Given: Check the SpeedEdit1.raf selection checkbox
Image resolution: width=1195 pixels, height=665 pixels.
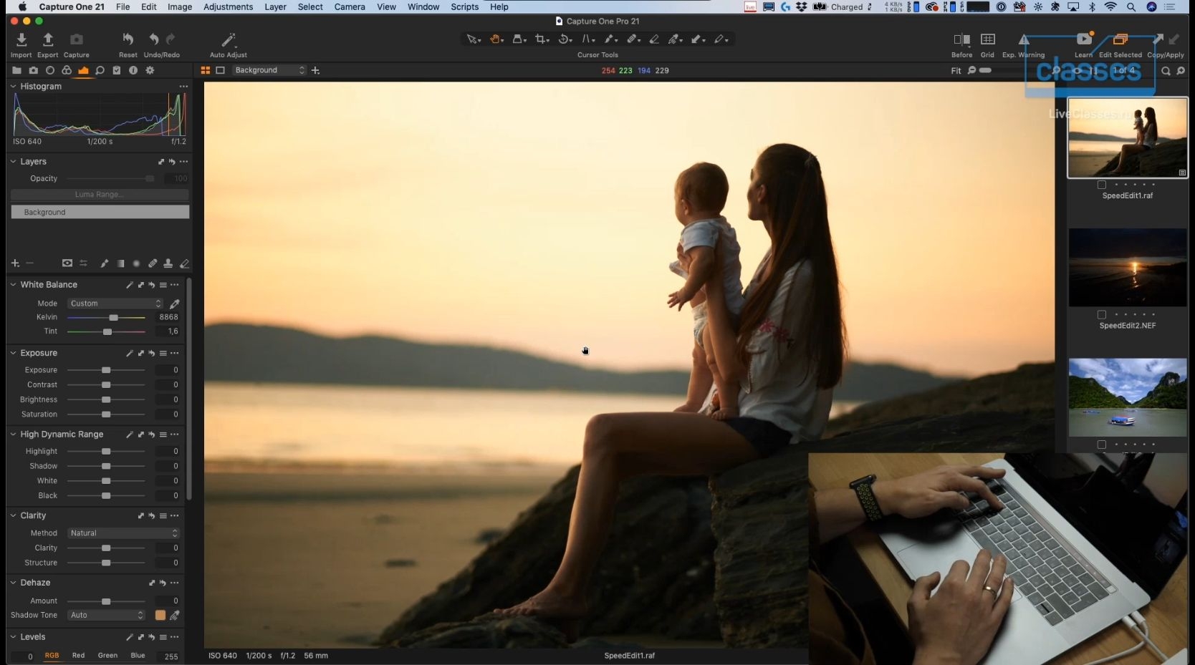Looking at the screenshot, I should click(1102, 185).
